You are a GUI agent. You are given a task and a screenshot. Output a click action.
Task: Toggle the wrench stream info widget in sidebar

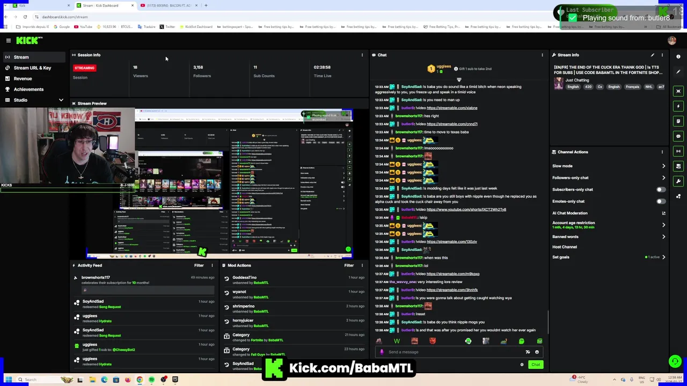[678, 181]
